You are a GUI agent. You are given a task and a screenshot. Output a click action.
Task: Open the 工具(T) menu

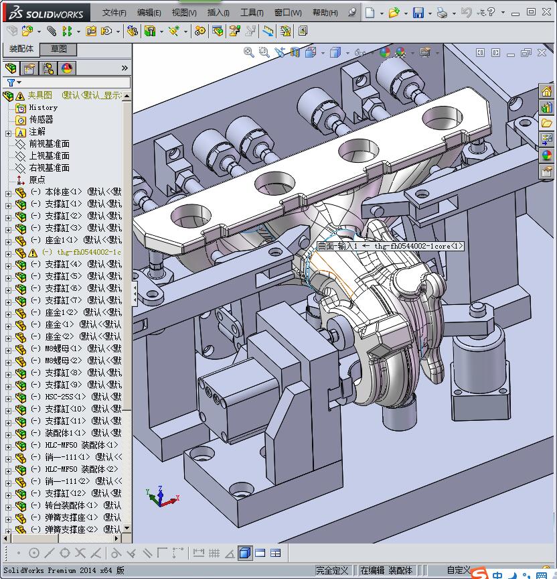[252, 13]
